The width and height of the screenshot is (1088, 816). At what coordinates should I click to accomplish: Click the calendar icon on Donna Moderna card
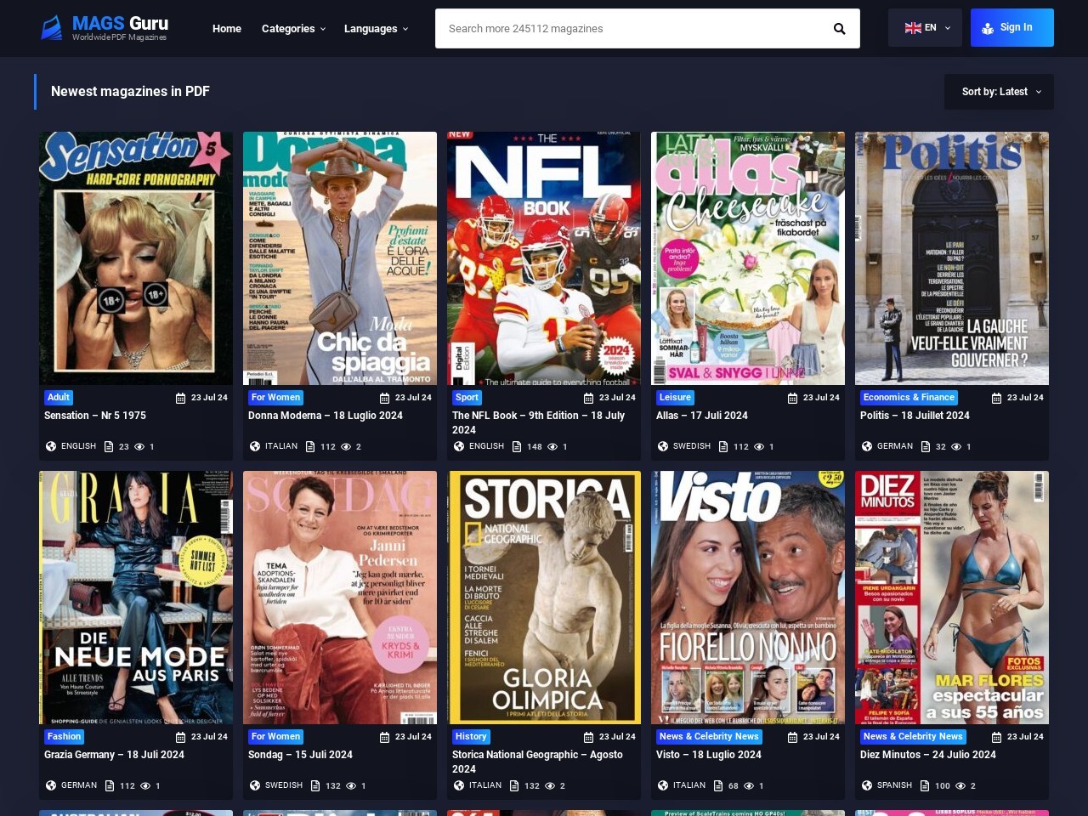tap(384, 398)
